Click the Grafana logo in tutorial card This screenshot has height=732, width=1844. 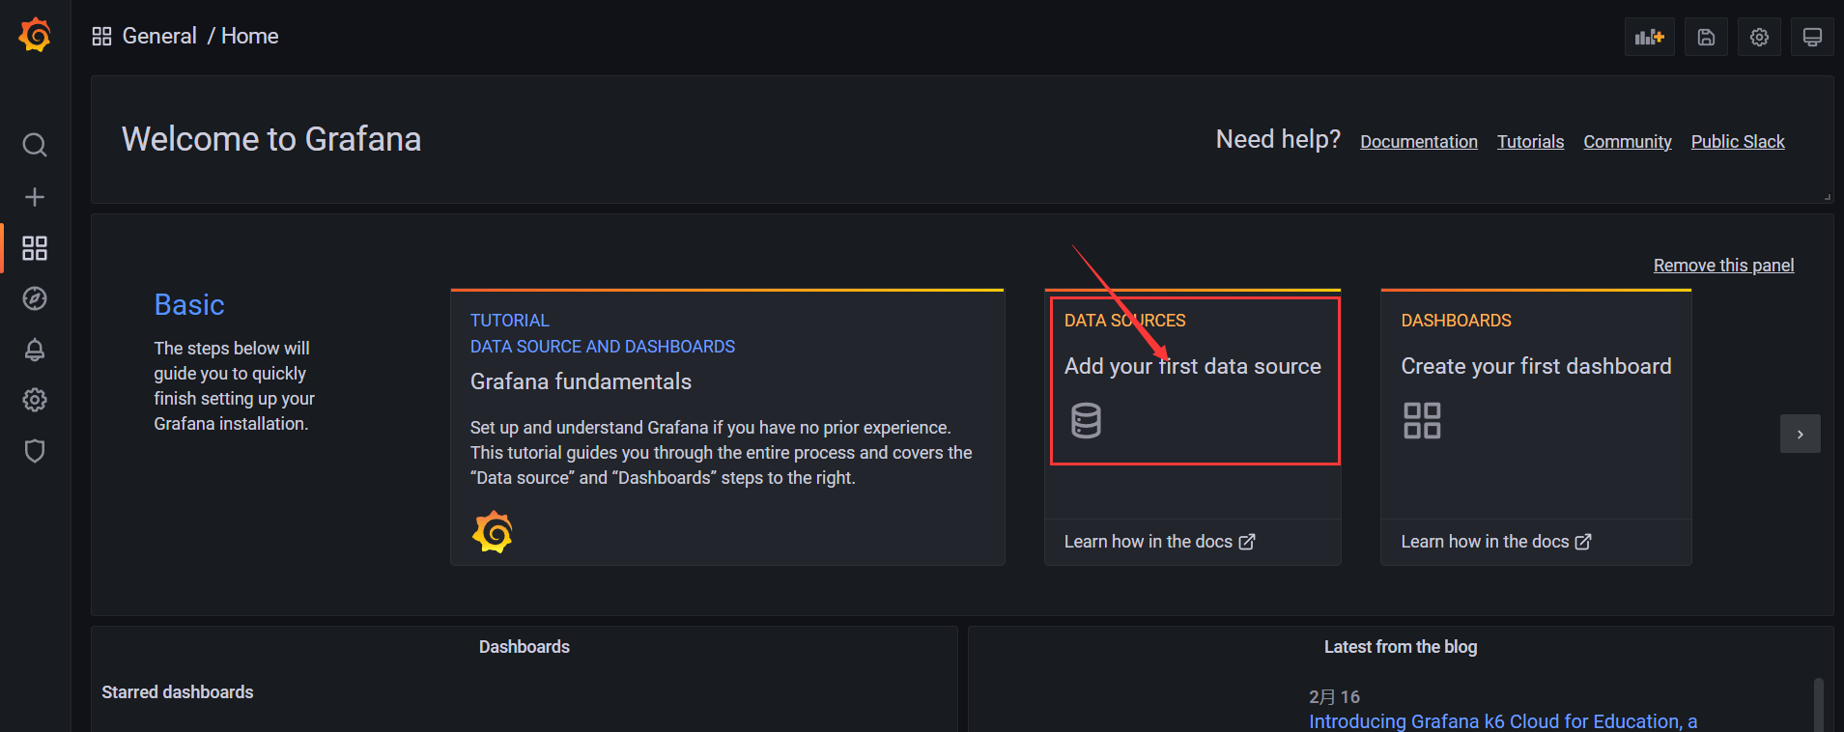coord(493,532)
